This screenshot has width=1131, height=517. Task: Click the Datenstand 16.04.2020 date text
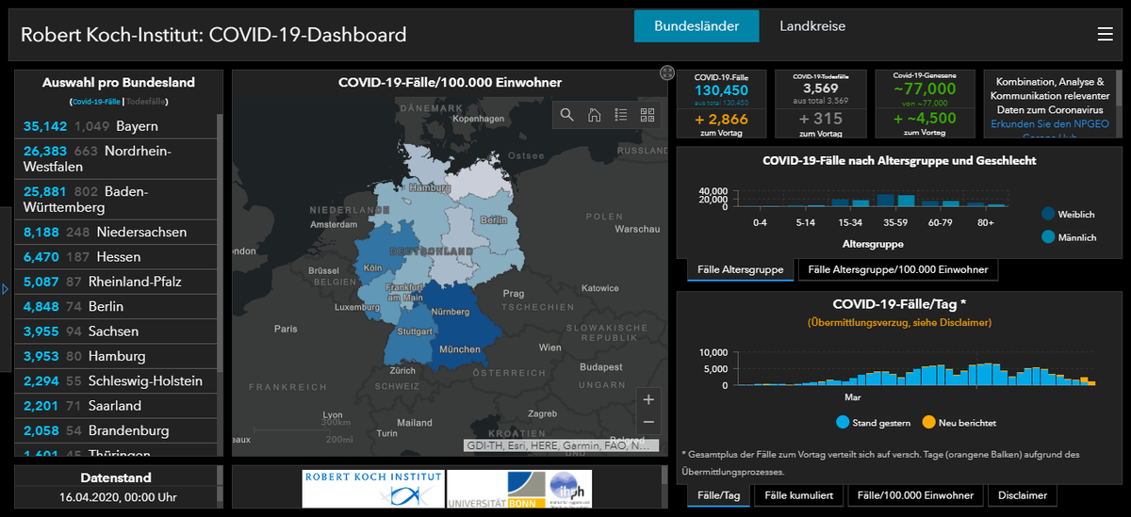point(116,496)
